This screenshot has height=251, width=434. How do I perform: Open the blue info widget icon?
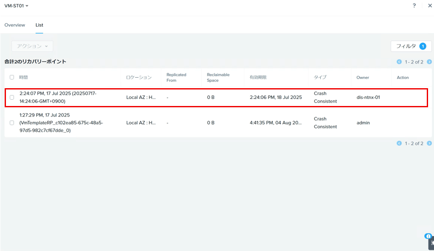(x=428, y=236)
